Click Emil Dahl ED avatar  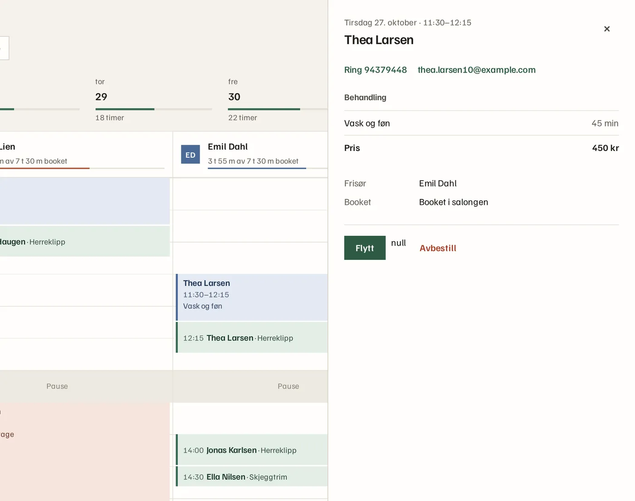click(190, 155)
